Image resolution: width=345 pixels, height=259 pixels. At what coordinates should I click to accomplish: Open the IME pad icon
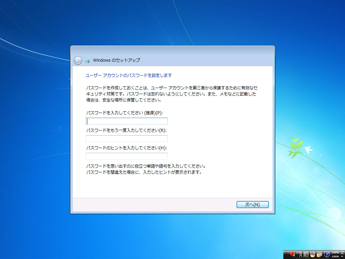click(x=313, y=255)
